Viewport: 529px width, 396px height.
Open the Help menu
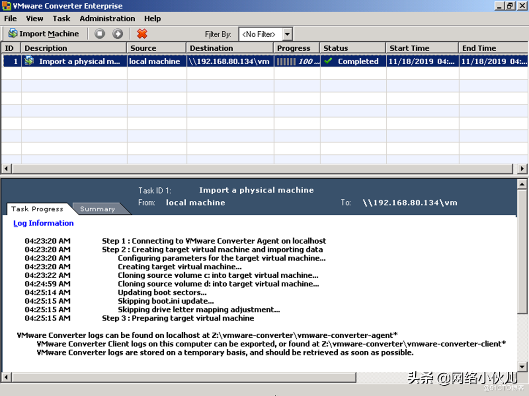[x=153, y=19]
